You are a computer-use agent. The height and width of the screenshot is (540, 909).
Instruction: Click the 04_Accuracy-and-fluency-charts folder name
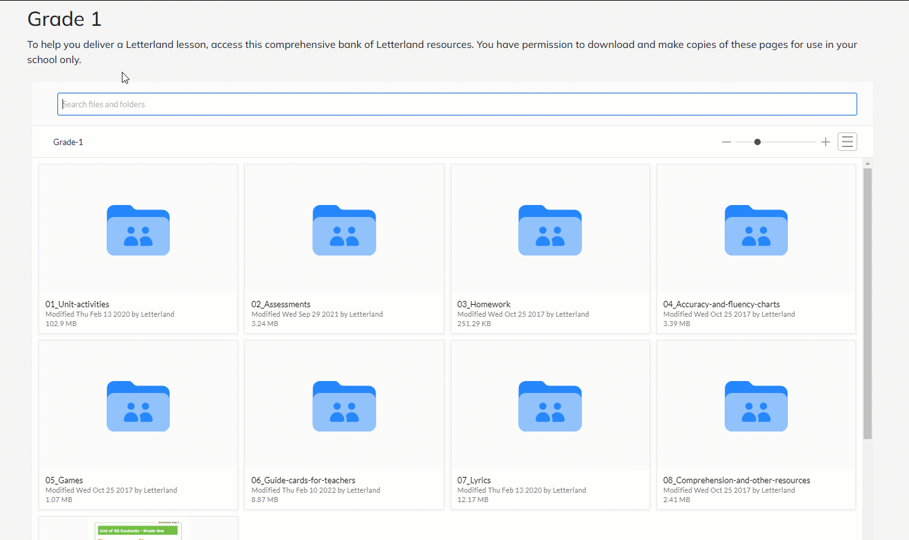coord(722,304)
